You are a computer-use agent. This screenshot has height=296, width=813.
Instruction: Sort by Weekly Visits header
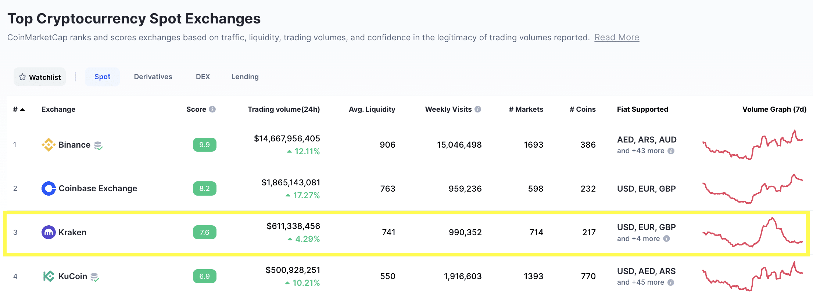coord(448,109)
